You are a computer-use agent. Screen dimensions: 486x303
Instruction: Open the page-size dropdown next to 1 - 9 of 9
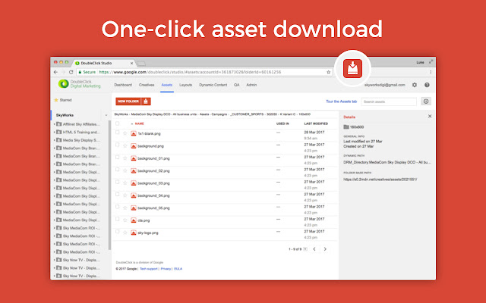(x=305, y=249)
